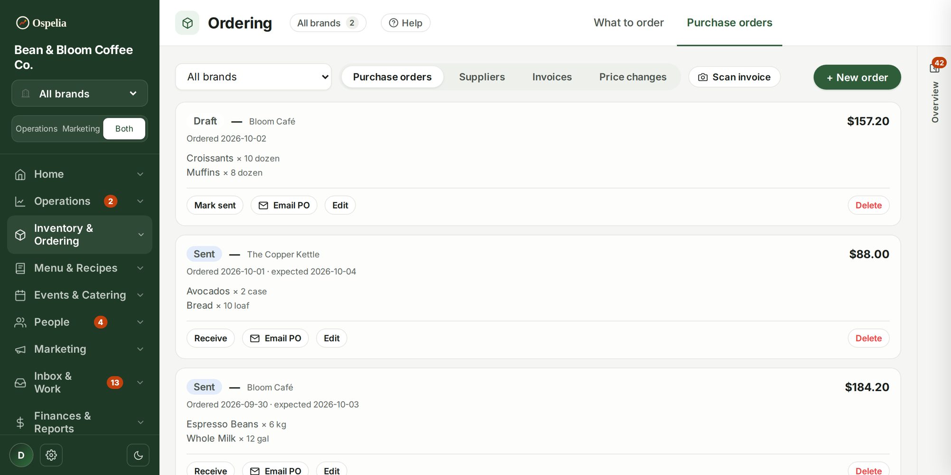Toggle dark mode moon icon
The width and height of the screenshot is (951, 475).
pos(138,455)
